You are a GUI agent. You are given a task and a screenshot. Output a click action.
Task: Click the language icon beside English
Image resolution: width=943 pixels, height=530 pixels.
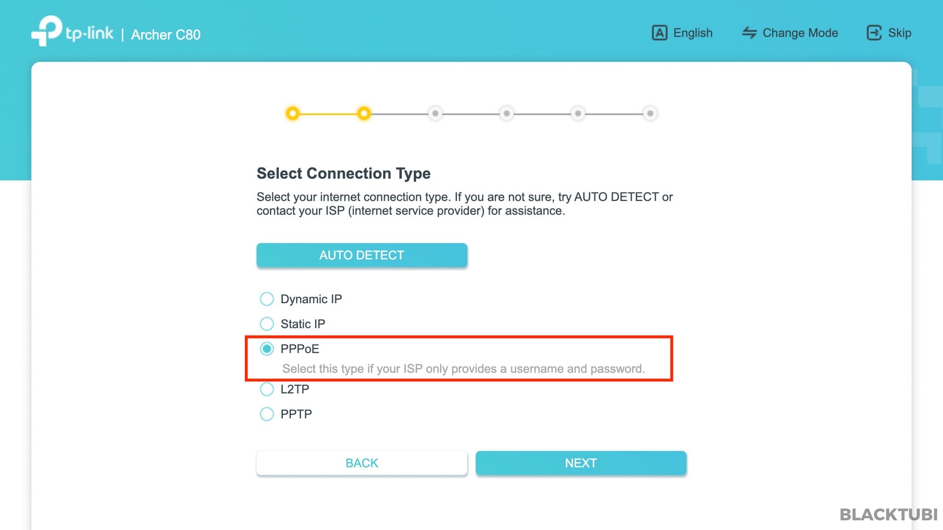click(659, 33)
